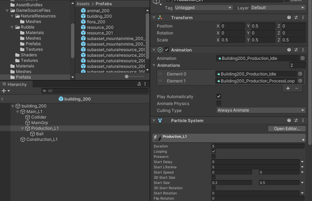Enable 3D Start Rotation checkbox

click(213, 188)
